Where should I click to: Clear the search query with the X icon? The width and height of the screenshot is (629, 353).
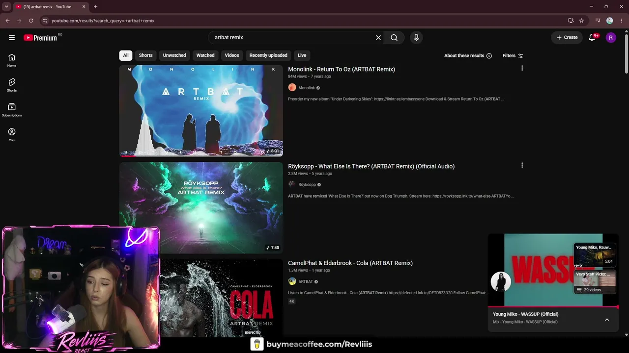tap(378, 38)
